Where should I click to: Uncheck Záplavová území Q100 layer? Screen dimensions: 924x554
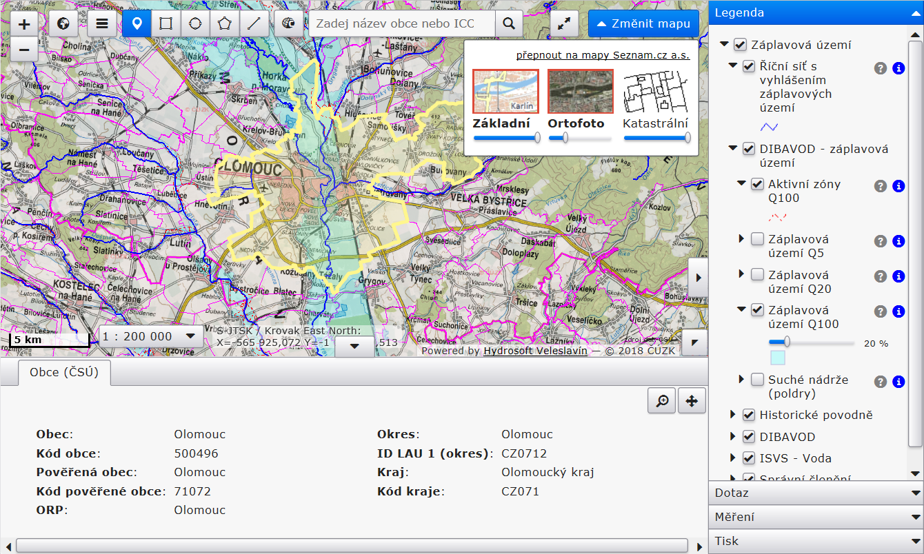tap(757, 310)
